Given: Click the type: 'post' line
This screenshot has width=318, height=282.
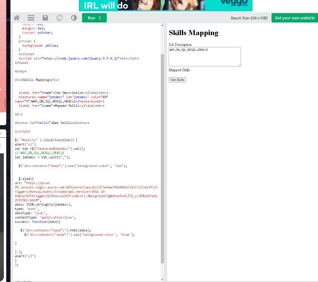Looking at the screenshot, I should point(27,209).
